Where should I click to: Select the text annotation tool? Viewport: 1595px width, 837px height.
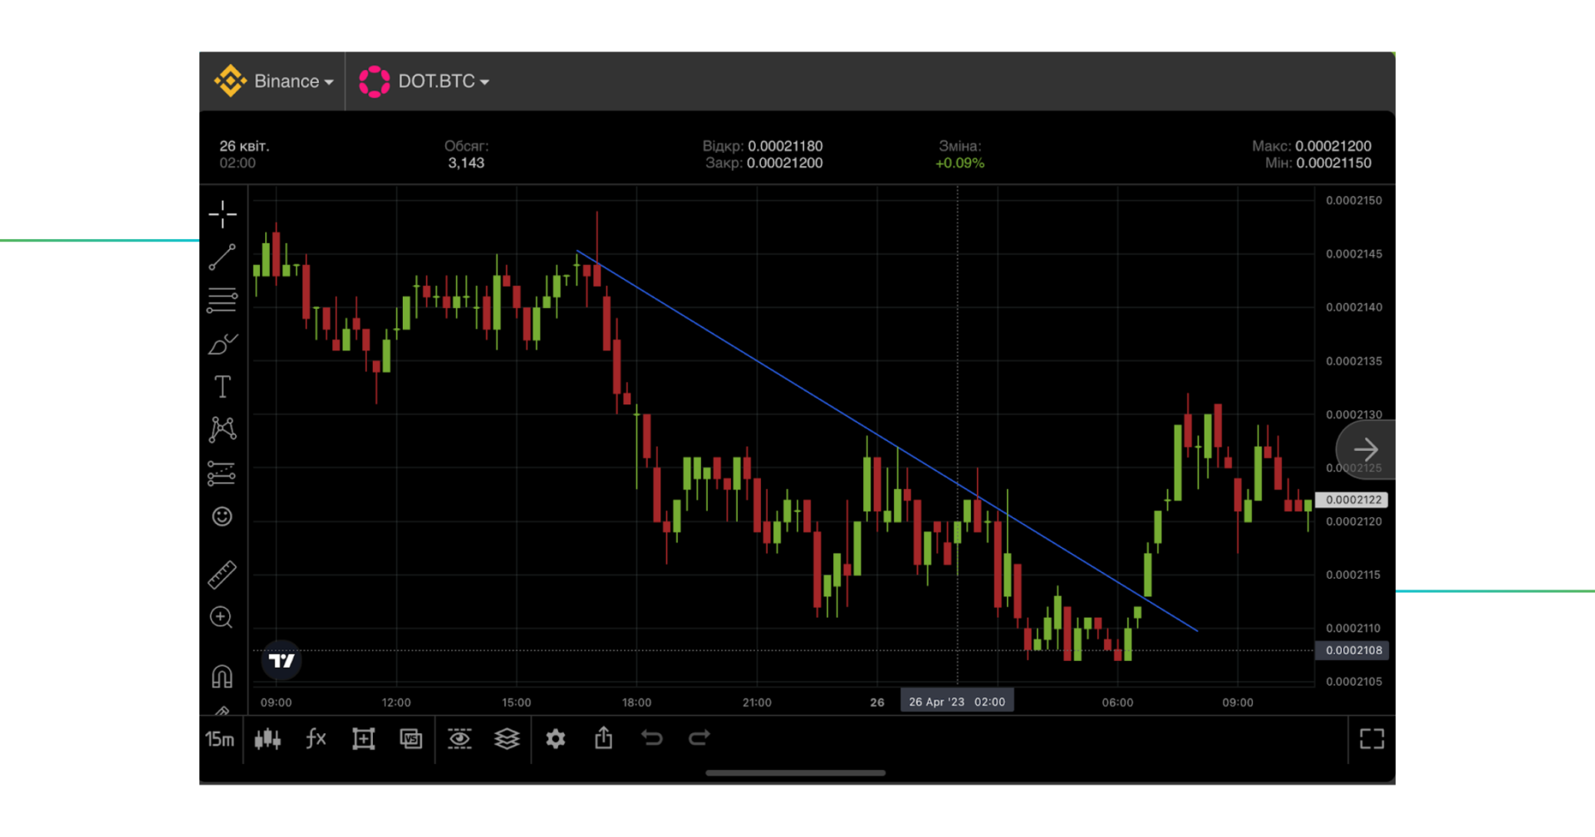click(x=222, y=387)
